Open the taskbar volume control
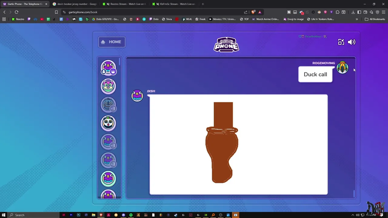 click(x=358, y=215)
